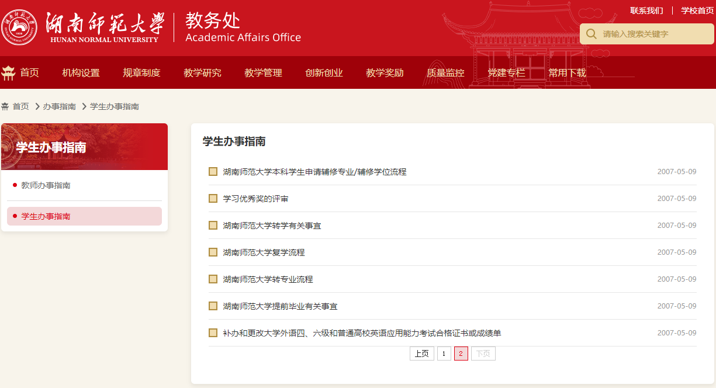716x388 pixels.
Task: Go to 办事指南 in the breadcrumb
Action: click(59, 106)
